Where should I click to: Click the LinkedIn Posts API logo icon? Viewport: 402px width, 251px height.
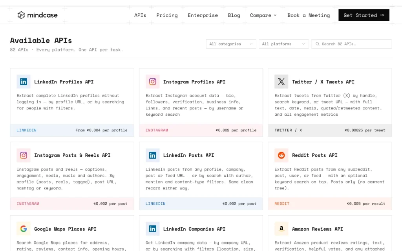click(153, 155)
